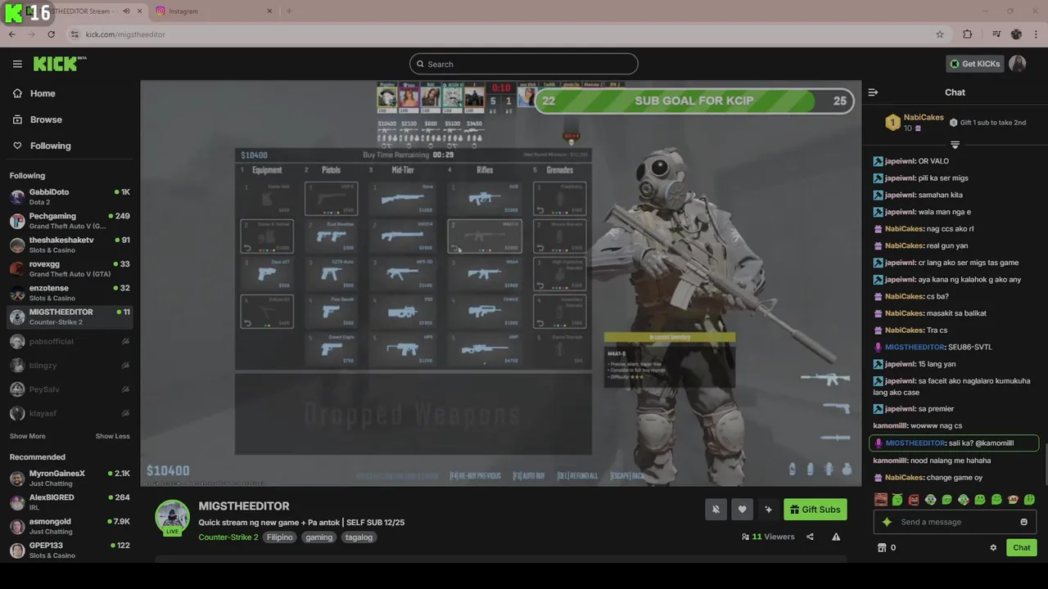Screen dimensions: 1048x589
Task: Close the Instagram tab
Action: pyautogui.click(x=269, y=11)
